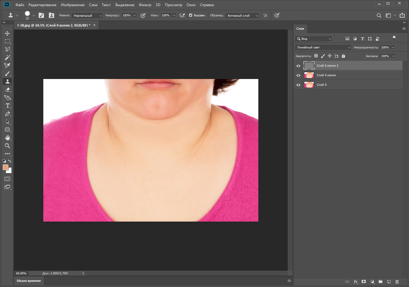Hide layer Слой 0

298,85
